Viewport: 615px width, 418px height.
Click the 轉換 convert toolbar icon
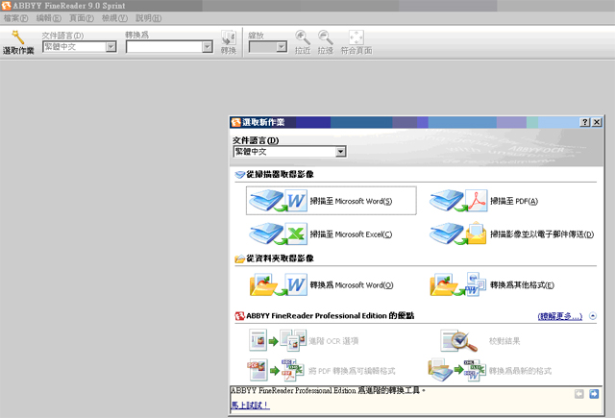coord(229,38)
